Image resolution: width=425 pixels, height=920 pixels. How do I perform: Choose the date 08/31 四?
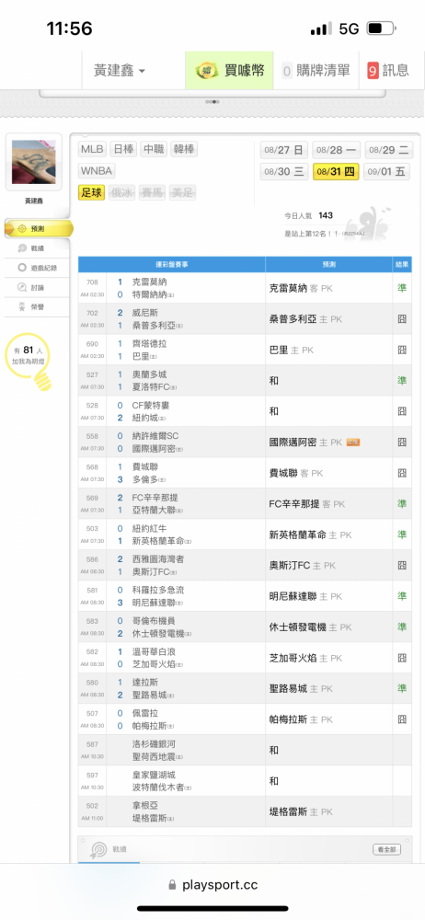coord(337,172)
